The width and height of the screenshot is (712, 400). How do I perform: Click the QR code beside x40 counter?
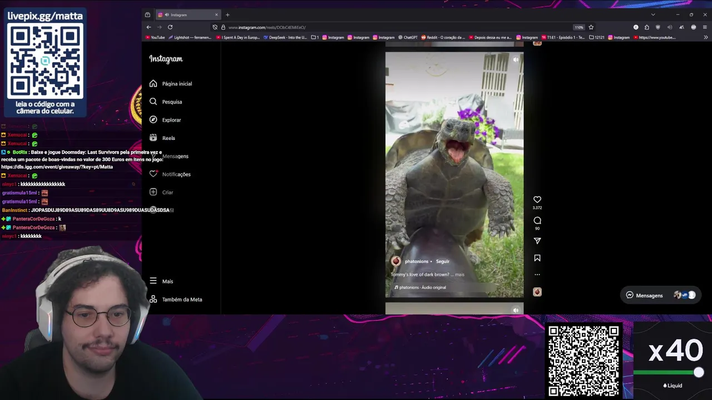coord(584,361)
